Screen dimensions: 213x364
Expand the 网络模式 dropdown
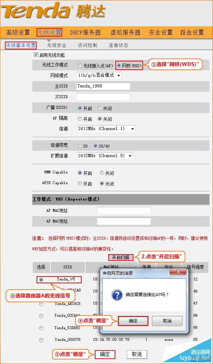click(99, 75)
